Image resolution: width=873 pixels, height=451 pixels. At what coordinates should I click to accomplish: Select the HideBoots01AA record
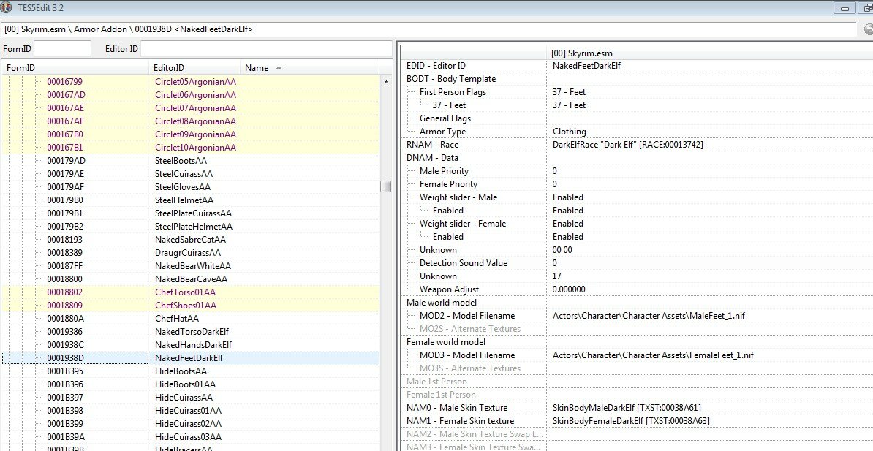click(x=190, y=384)
